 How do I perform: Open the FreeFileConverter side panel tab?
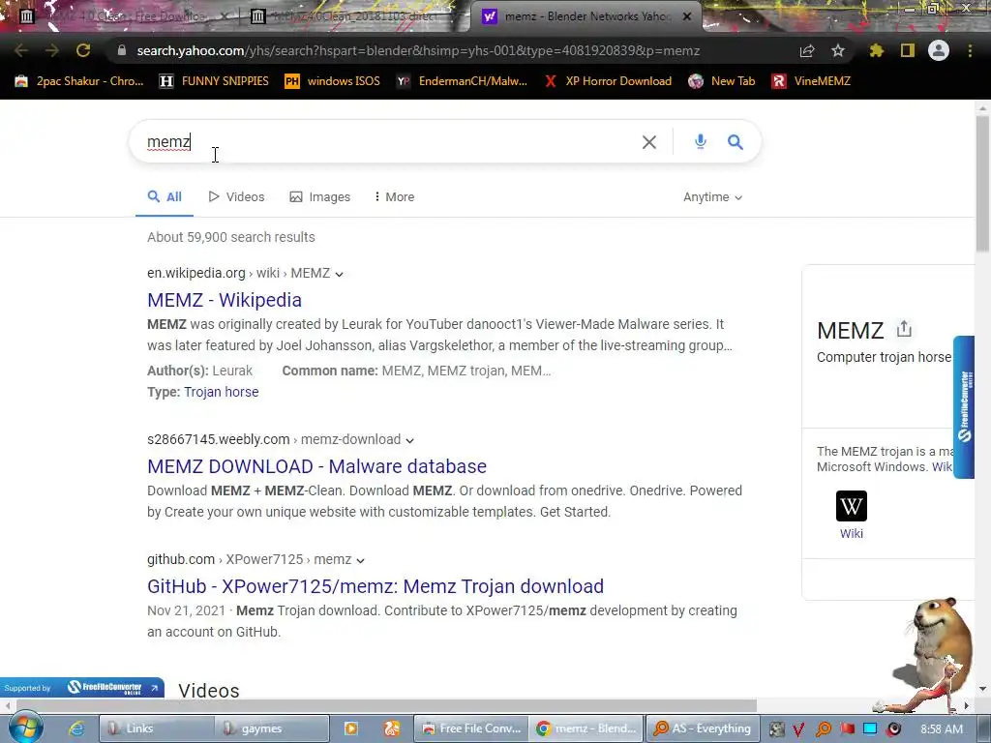964,407
